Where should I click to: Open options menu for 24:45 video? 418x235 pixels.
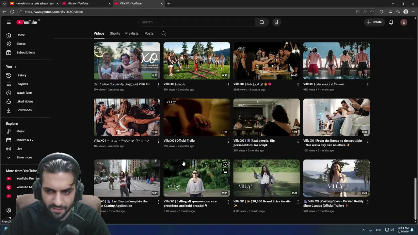tap(298, 85)
